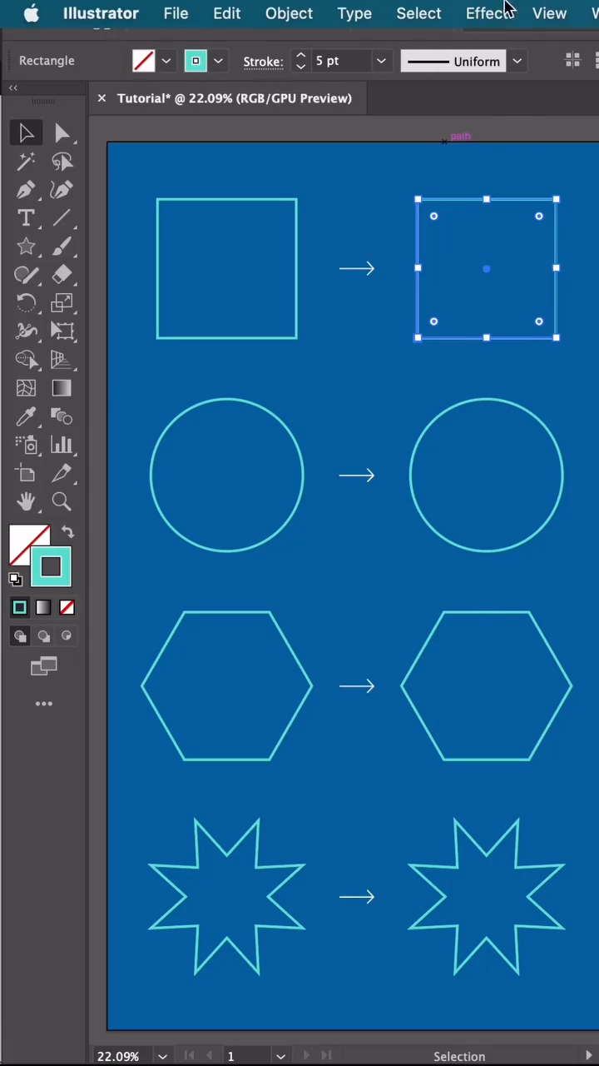Open the Object menu

(289, 13)
